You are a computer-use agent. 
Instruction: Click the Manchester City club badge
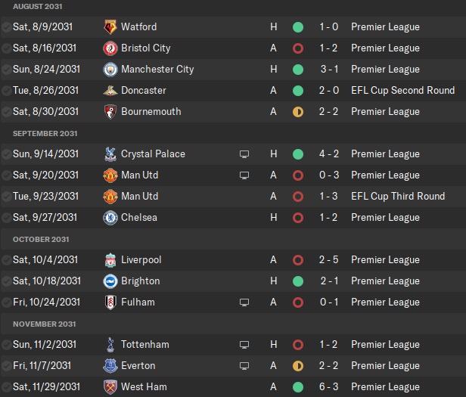(110, 70)
